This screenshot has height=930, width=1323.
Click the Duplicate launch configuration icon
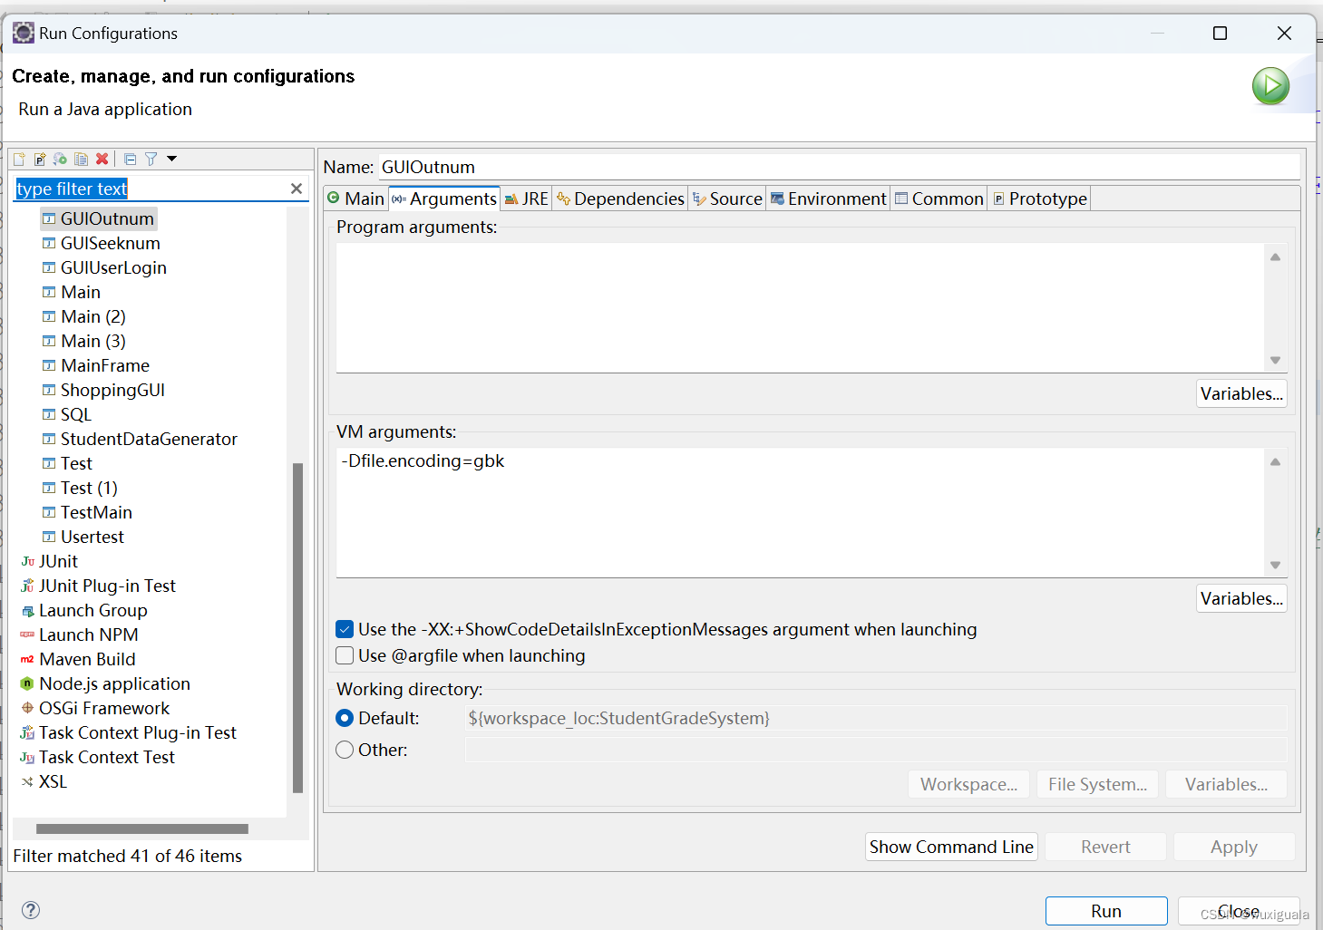(81, 159)
